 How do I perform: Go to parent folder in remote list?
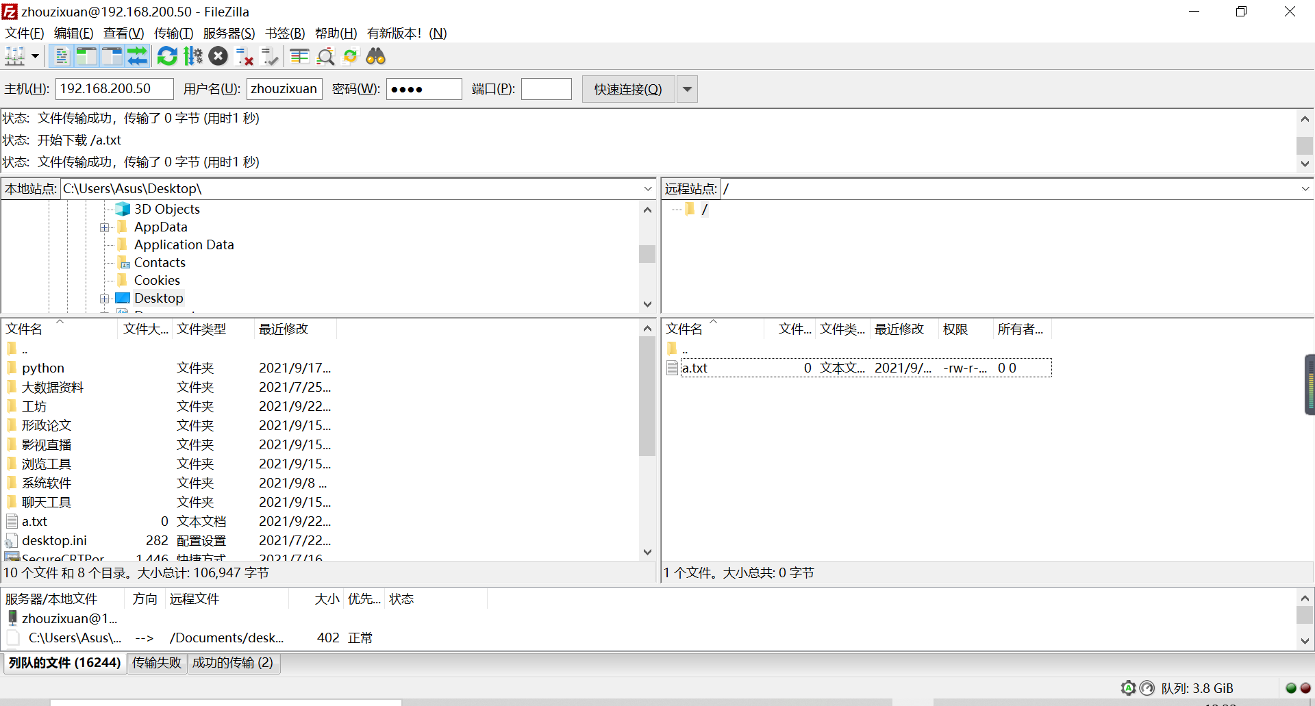[x=684, y=349]
